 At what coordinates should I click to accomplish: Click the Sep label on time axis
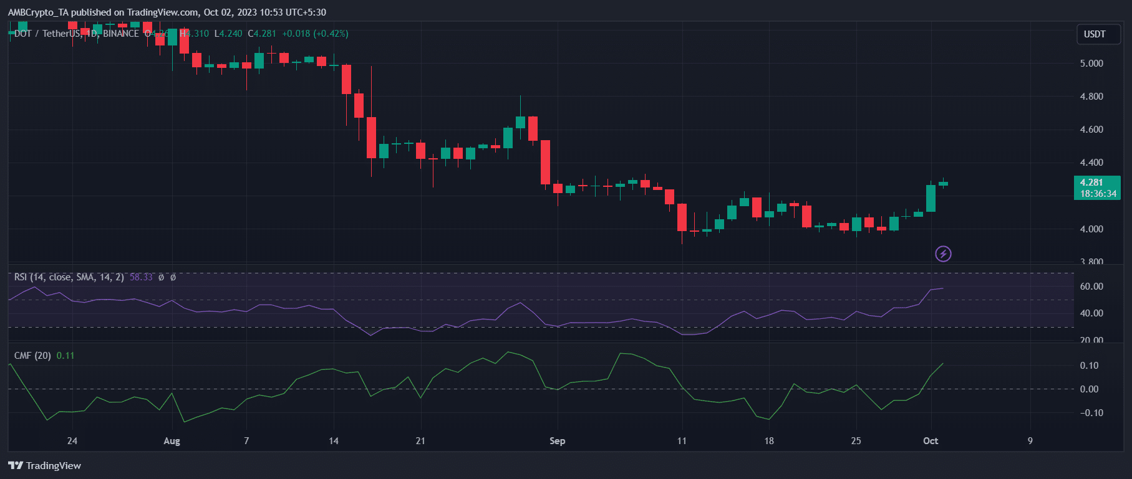click(x=557, y=441)
